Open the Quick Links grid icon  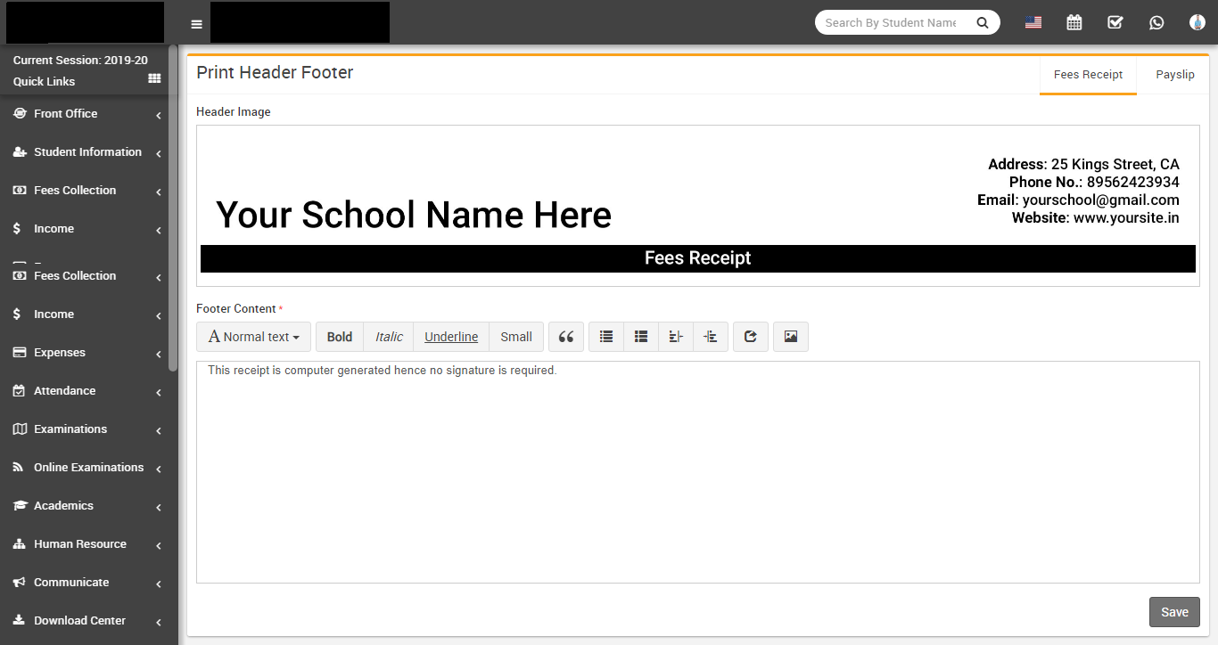point(154,79)
